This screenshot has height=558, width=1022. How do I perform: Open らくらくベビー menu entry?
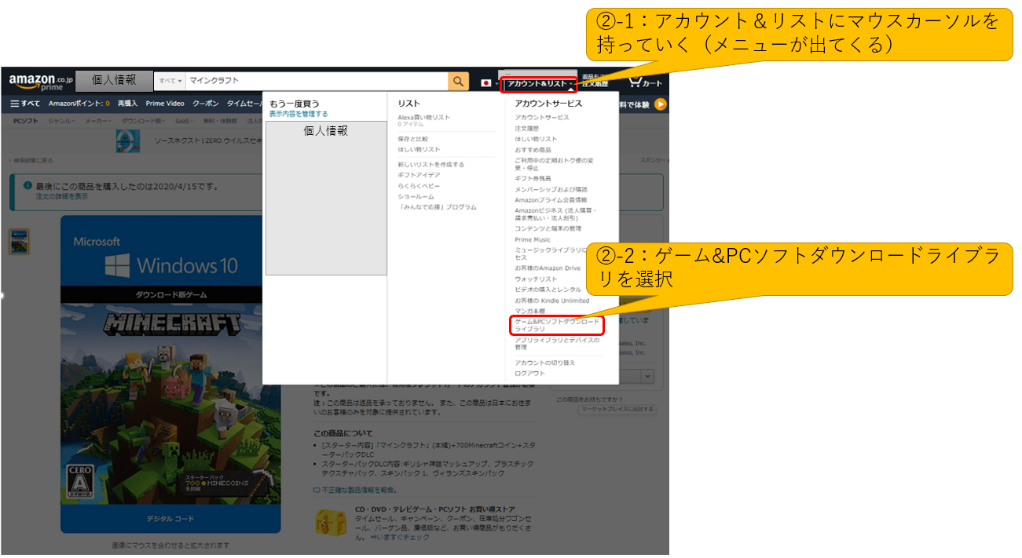point(419,186)
